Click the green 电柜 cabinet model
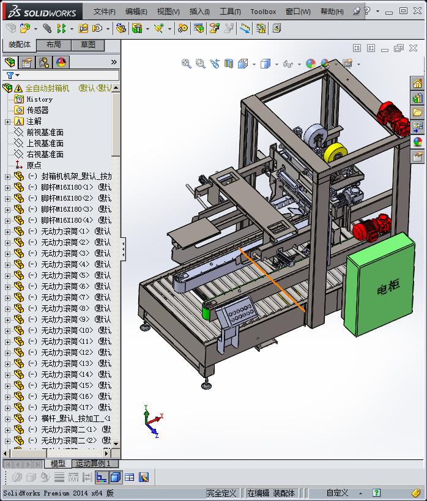 (380, 284)
